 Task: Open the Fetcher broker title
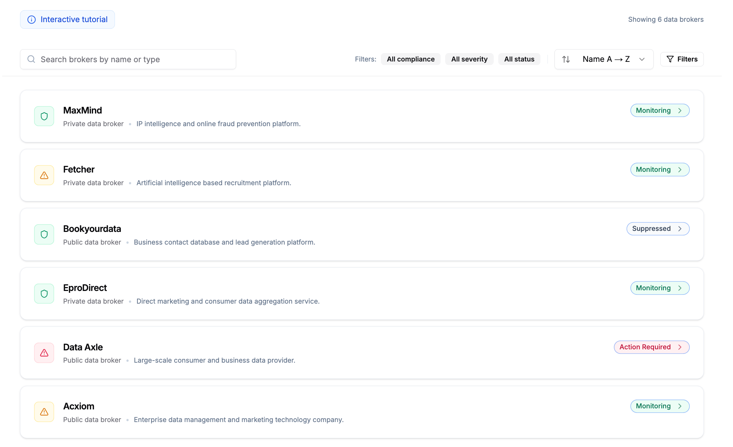point(79,169)
